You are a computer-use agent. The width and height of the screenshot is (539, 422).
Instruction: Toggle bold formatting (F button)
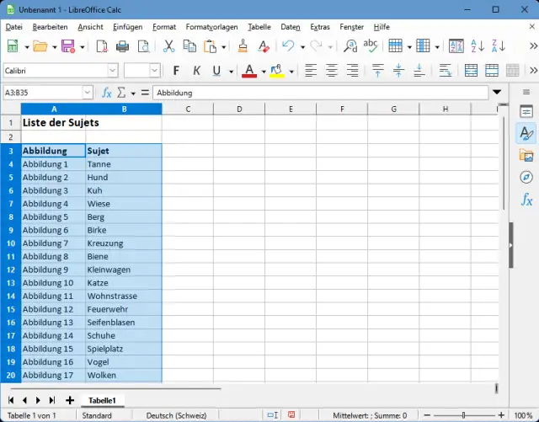pos(176,71)
